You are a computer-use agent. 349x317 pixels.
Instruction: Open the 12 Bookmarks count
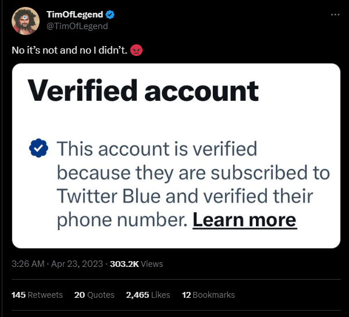tap(208, 295)
